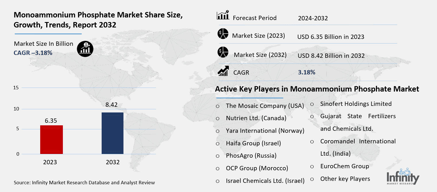This screenshot has width=437, height=192.
Task: Select the Sinofert Holdings Limited bullet
Action: 312,104
